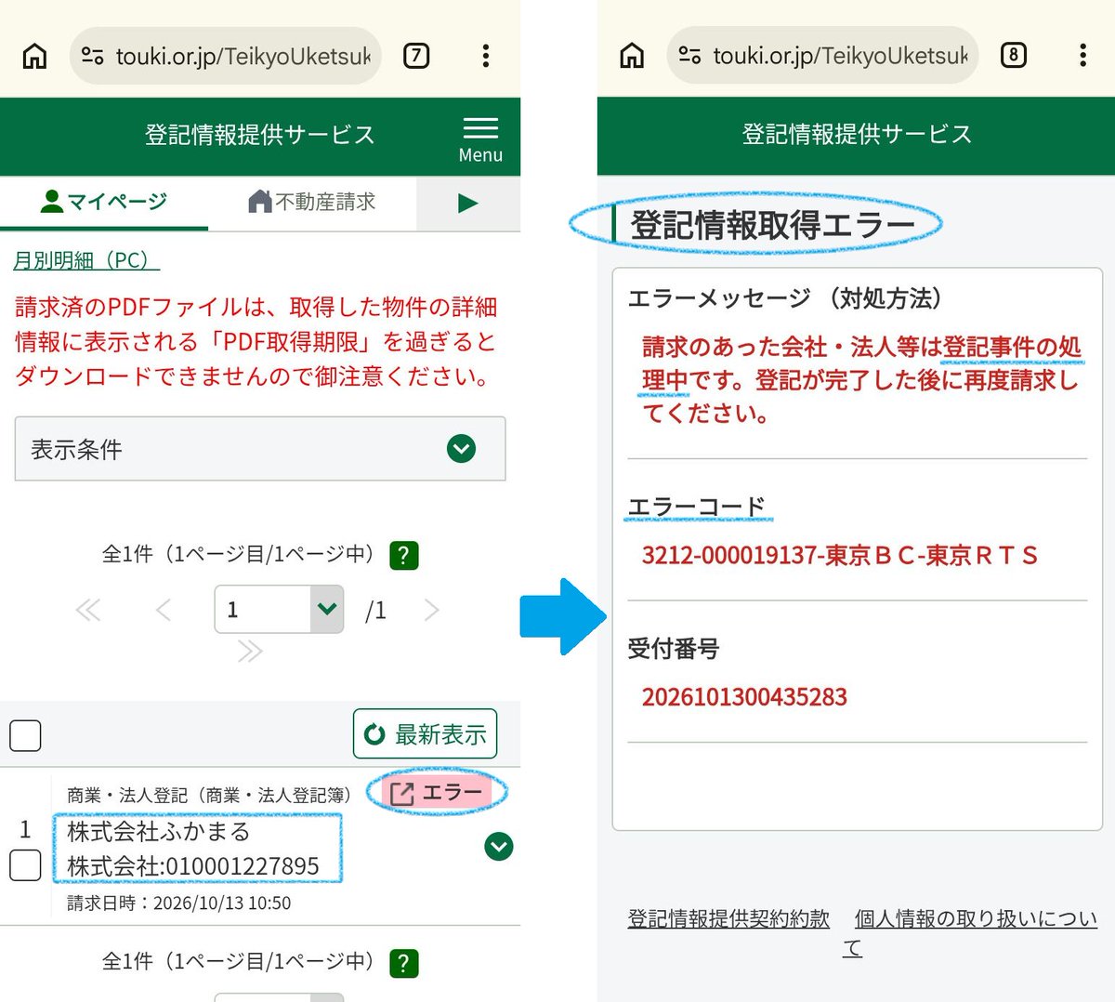Switch to the マイページ tab
This screenshot has width=1115, height=1002.
tap(104, 202)
